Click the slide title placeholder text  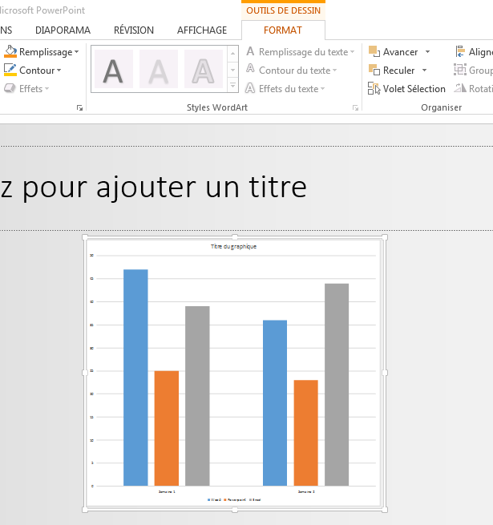click(152, 187)
